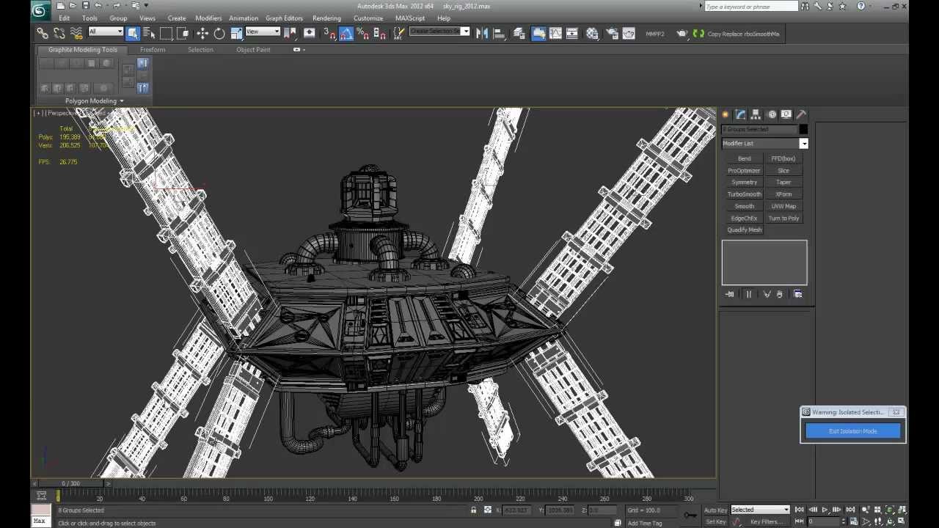Viewport: 939px width, 528px height.
Task: Toggle Percent Snap
Action: pyautogui.click(x=363, y=33)
